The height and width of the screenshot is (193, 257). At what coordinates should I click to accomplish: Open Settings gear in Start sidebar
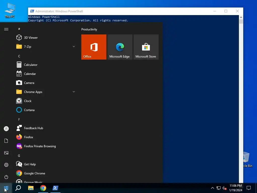click(x=6, y=165)
